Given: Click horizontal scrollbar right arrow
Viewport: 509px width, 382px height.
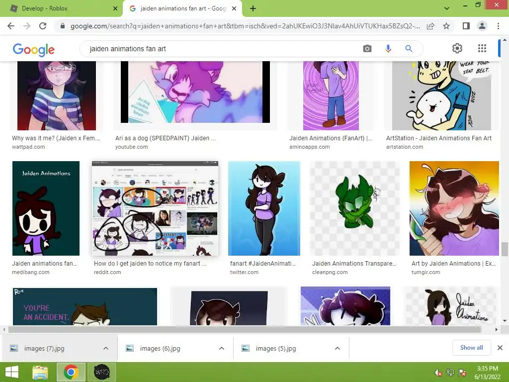Looking at the screenshot, I should coord(497,329).
